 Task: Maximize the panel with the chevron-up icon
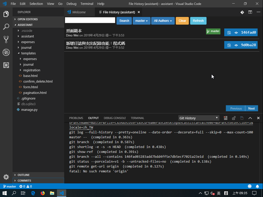[250, 118]
